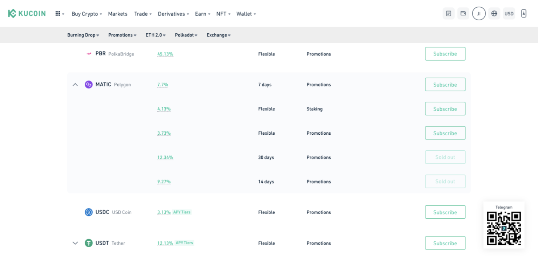Click the USD Coin icon next to USDC
This screenshot has height=262, width=538.
[x=88, y=212]
